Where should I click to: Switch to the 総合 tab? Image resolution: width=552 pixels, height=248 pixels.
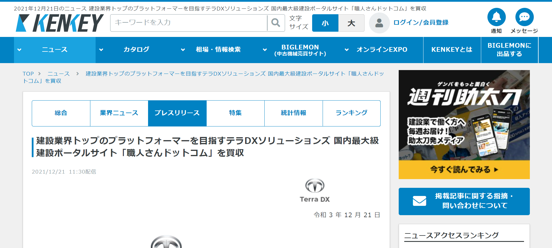[x=61, y=113]
